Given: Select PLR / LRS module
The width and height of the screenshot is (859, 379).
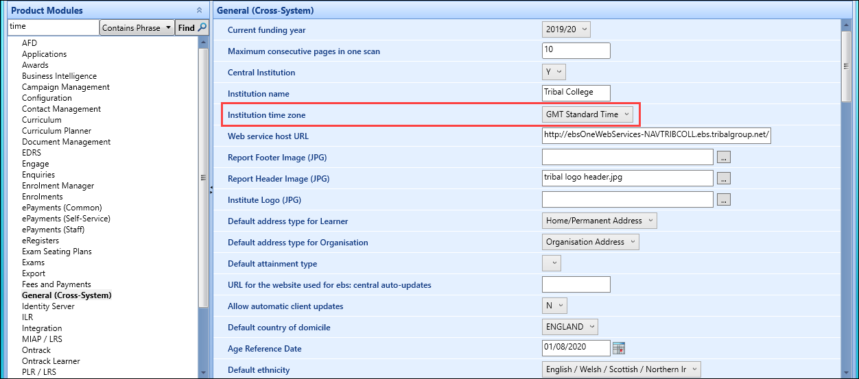Looking at the screenshot, I should pos(39,372).
